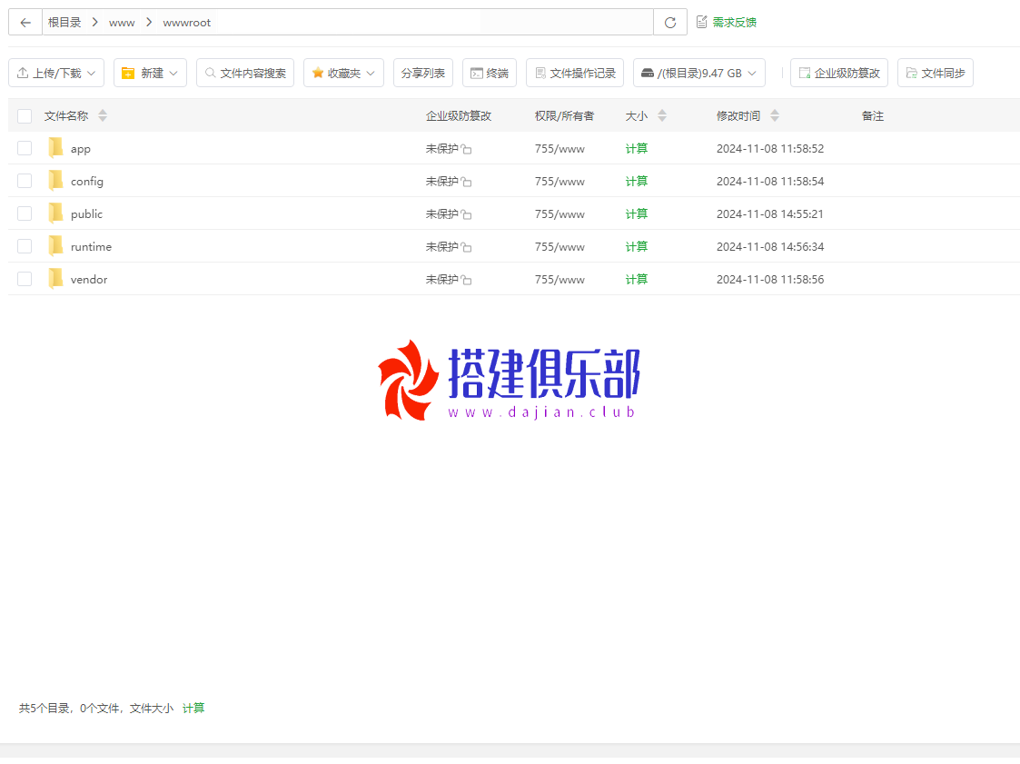This screenshot has width=1020, height=764.
Task: Open 文件同步
Action: click(x=936, y=73)
